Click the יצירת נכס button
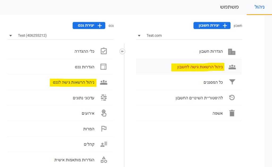Viewport: 272px width, 167px height. [x=89, y=26]
